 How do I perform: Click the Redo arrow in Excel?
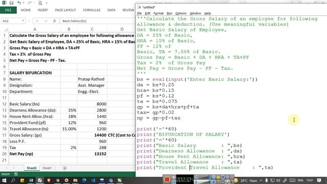coord(30,3)
